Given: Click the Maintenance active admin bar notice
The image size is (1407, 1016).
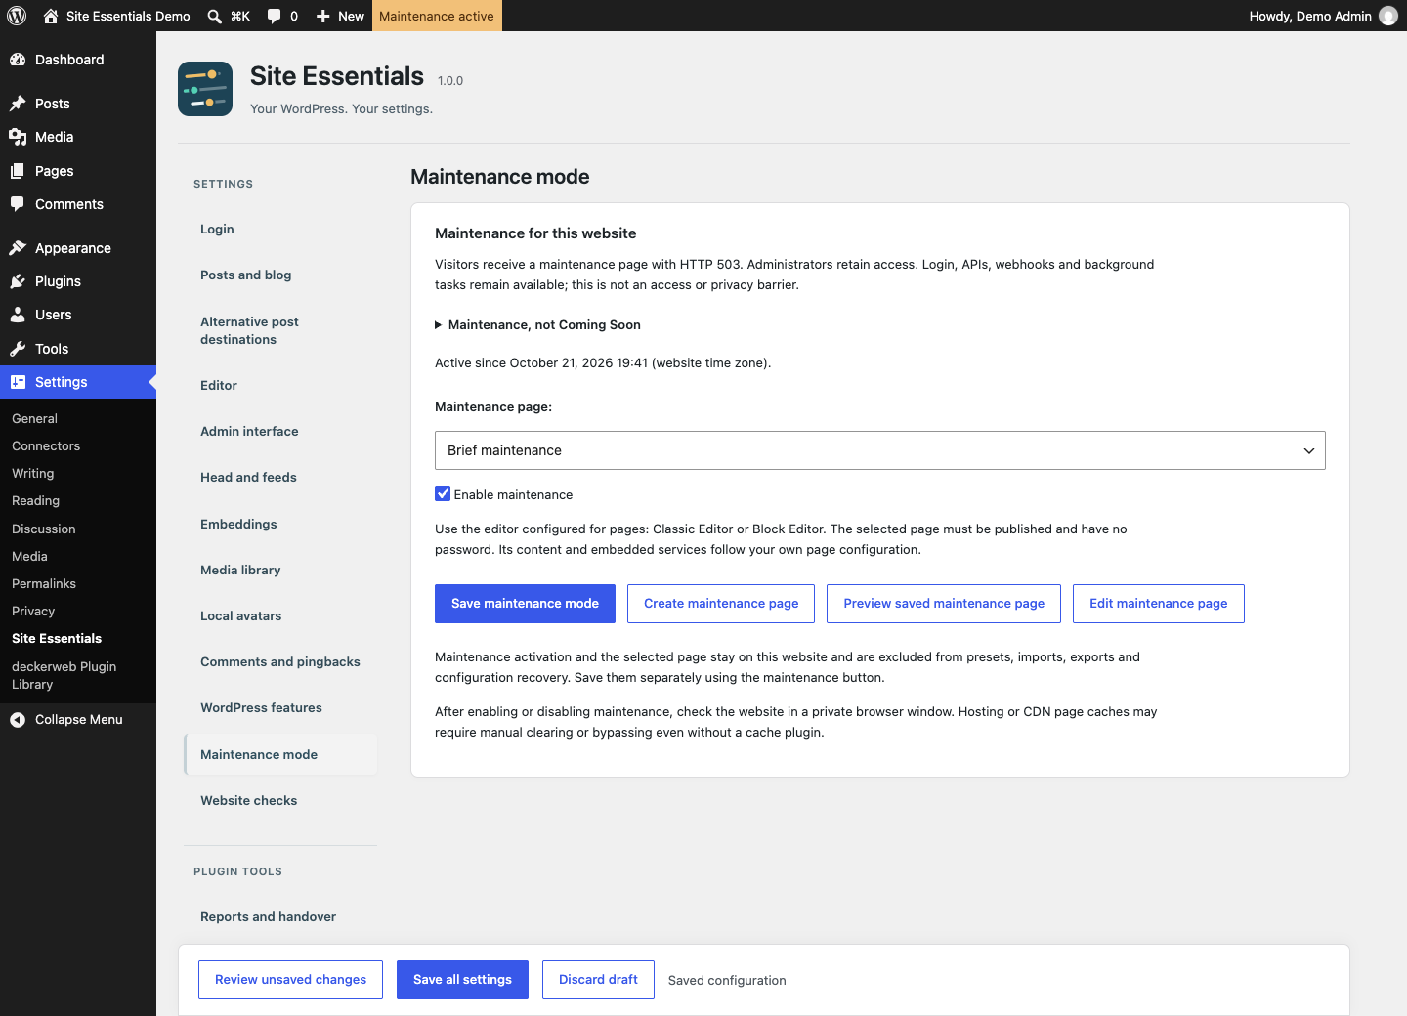Looking at the screenshot, I should (437, 16).
